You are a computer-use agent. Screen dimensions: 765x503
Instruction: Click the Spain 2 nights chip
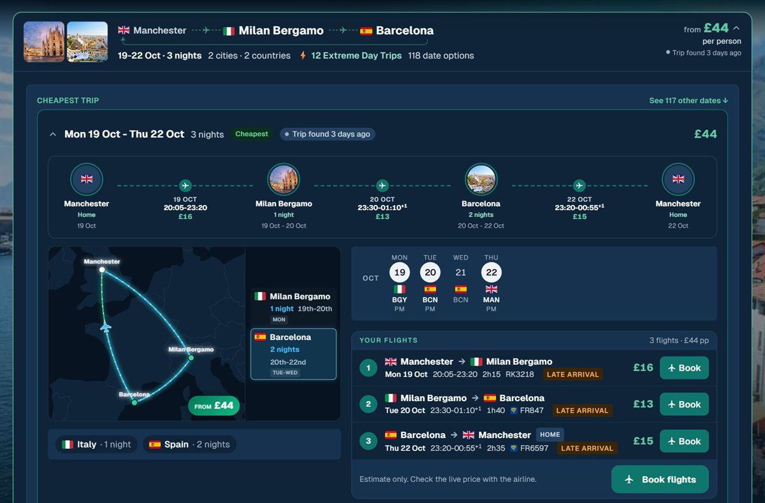[x=189, y=444]
